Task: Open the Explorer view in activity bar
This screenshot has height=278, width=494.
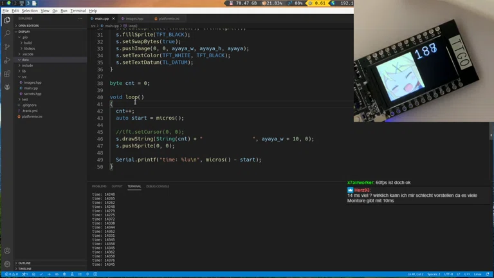Action: pos(7,20)
